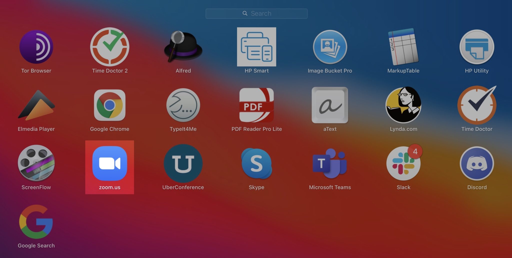Launch the Skype icon
512x258 pixels.
(256, 163)
